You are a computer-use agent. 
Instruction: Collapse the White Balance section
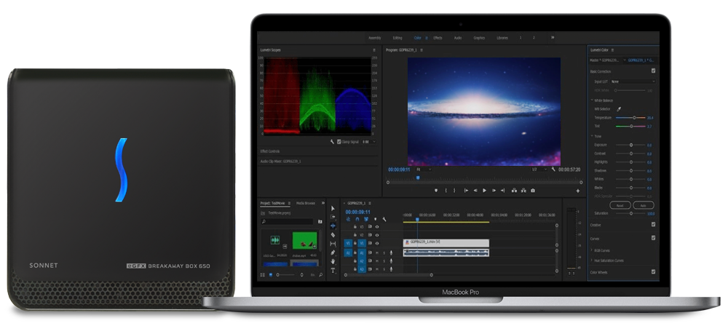pyautogui.click(x=592, y=100)
